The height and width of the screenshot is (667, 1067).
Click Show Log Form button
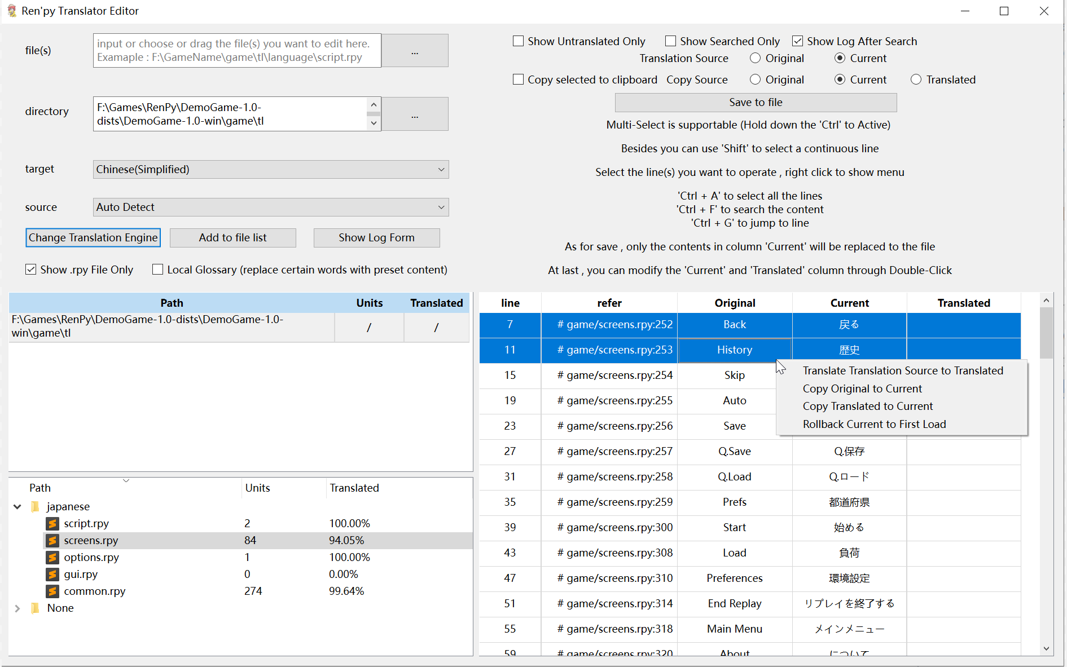(376, 237)
